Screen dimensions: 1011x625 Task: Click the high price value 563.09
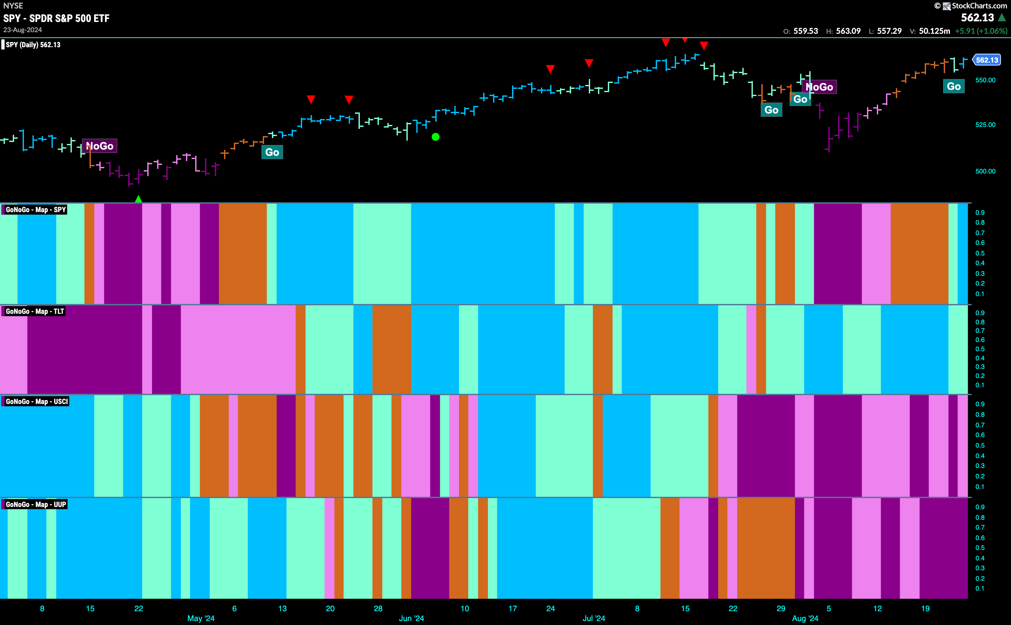(x=848, y=31)
